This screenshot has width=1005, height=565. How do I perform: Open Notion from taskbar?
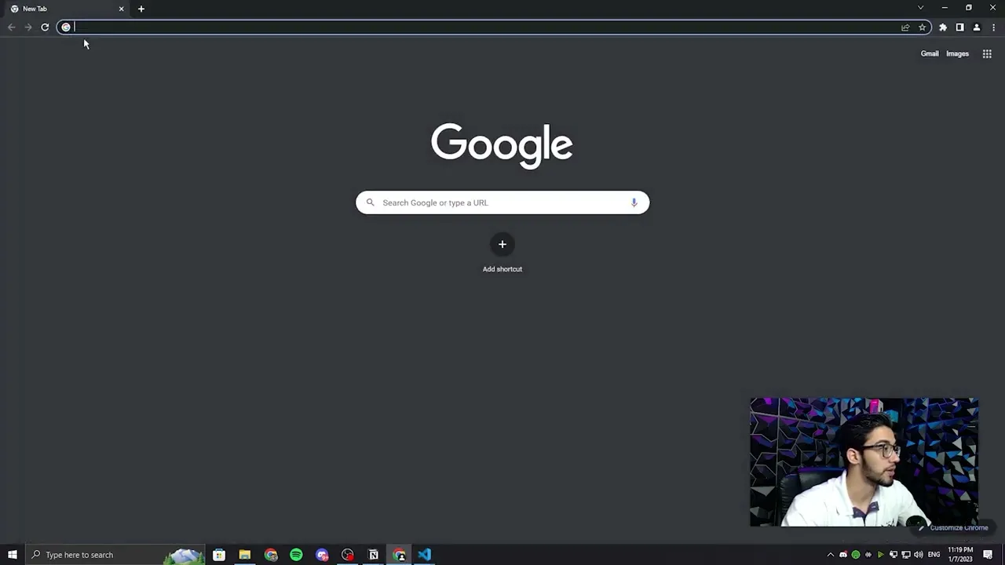[x=374, y=555]
